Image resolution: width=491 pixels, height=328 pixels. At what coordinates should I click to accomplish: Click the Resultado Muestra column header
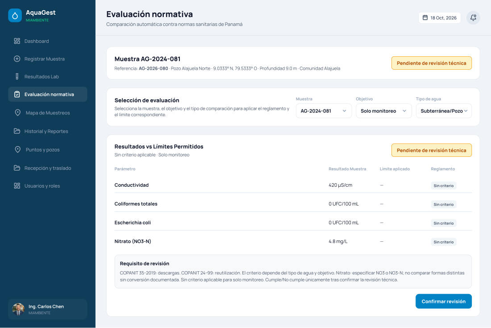(x=347, y=169)
